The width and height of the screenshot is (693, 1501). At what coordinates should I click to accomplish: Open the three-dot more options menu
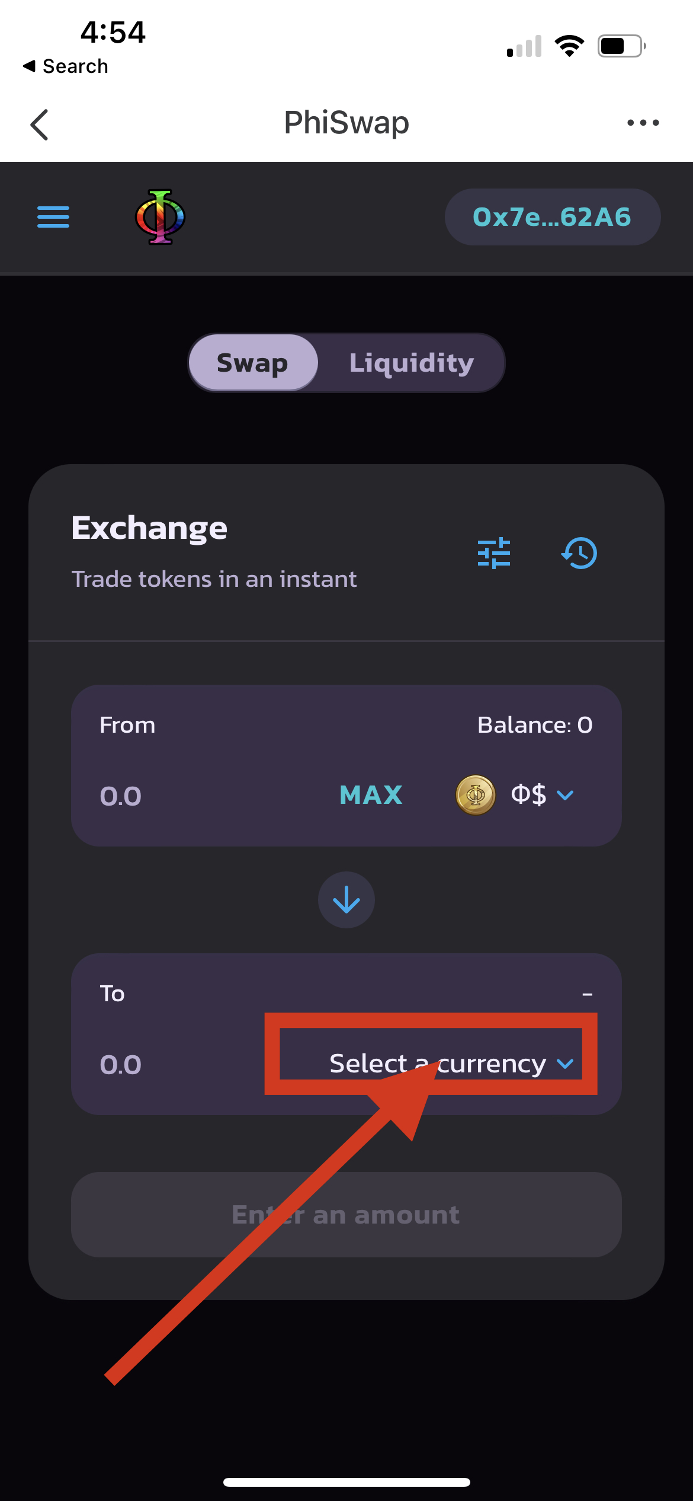643,123
